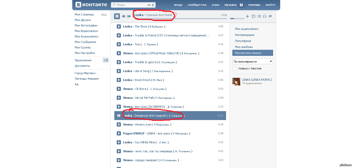Open LENKA (LENKA KRIPAC) profile thumbnail
The height and width of the screenshot is (168, 353).
(x=236, y=82)
